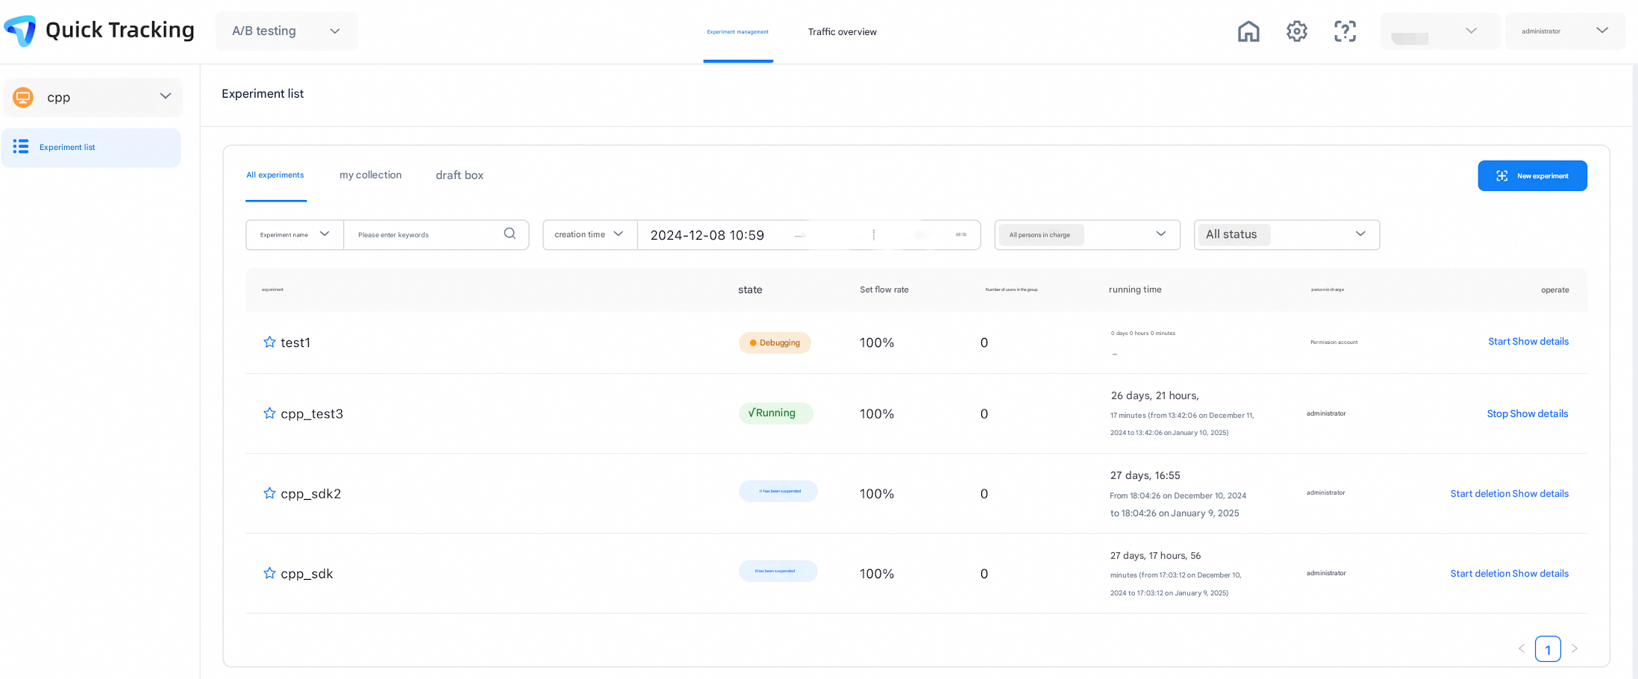Image resolution: width=1638 pixels, height=679 pixels.
Task: Toggle favorite star on cpp_sdk
Action: pos(269,573)
